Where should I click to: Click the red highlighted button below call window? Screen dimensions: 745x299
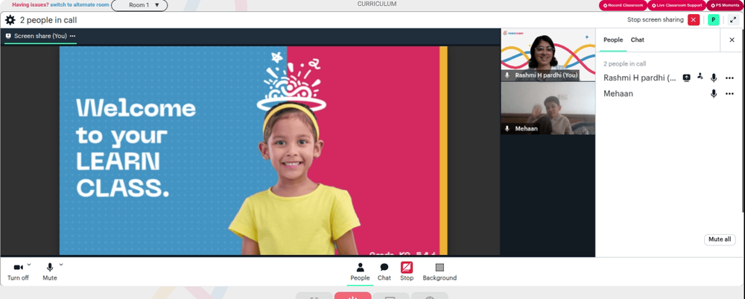pos(352,296)
